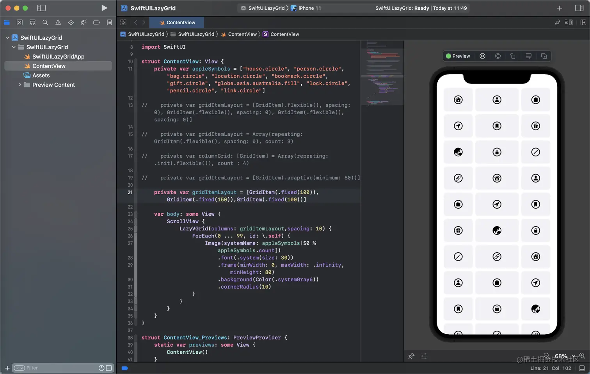Open Assets catalog in navigator
Screen dimensions: 590x374
(x=37, y=75)
